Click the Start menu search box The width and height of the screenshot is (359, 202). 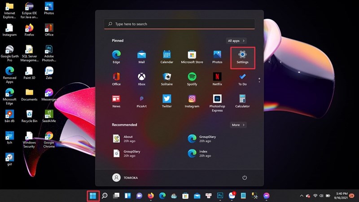click(179, 24)
